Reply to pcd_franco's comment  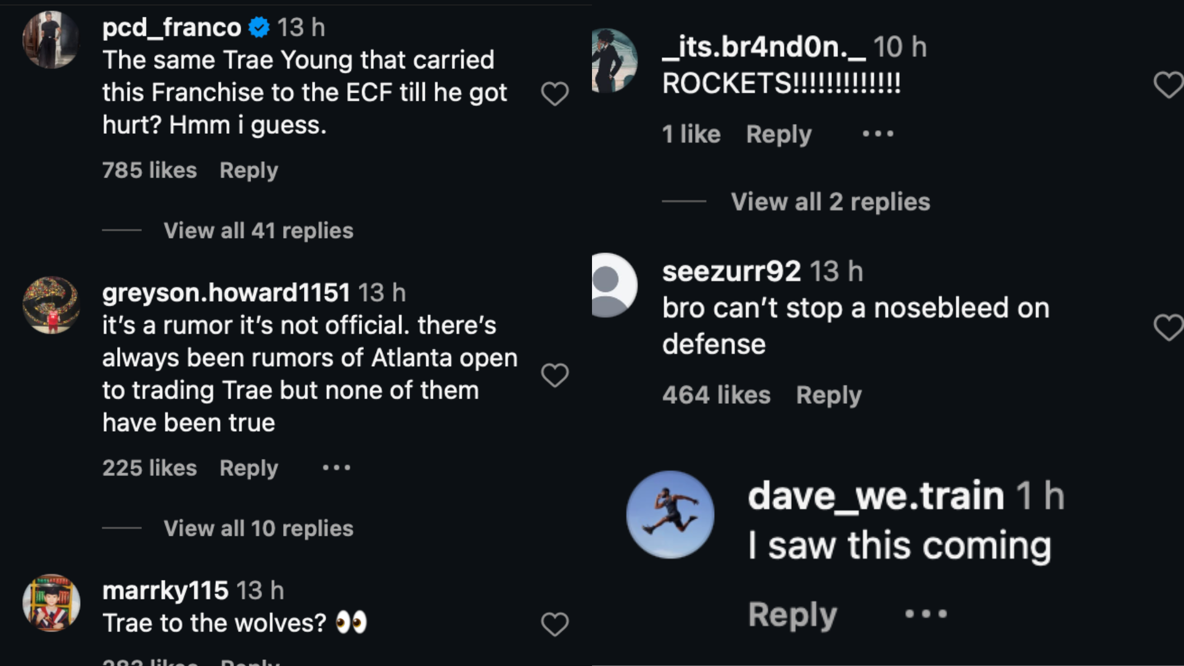(x=249, y=170)
